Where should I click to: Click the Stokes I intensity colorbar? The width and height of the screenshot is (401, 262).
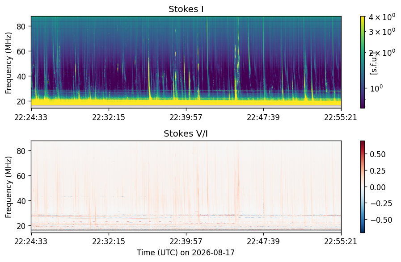363,62
